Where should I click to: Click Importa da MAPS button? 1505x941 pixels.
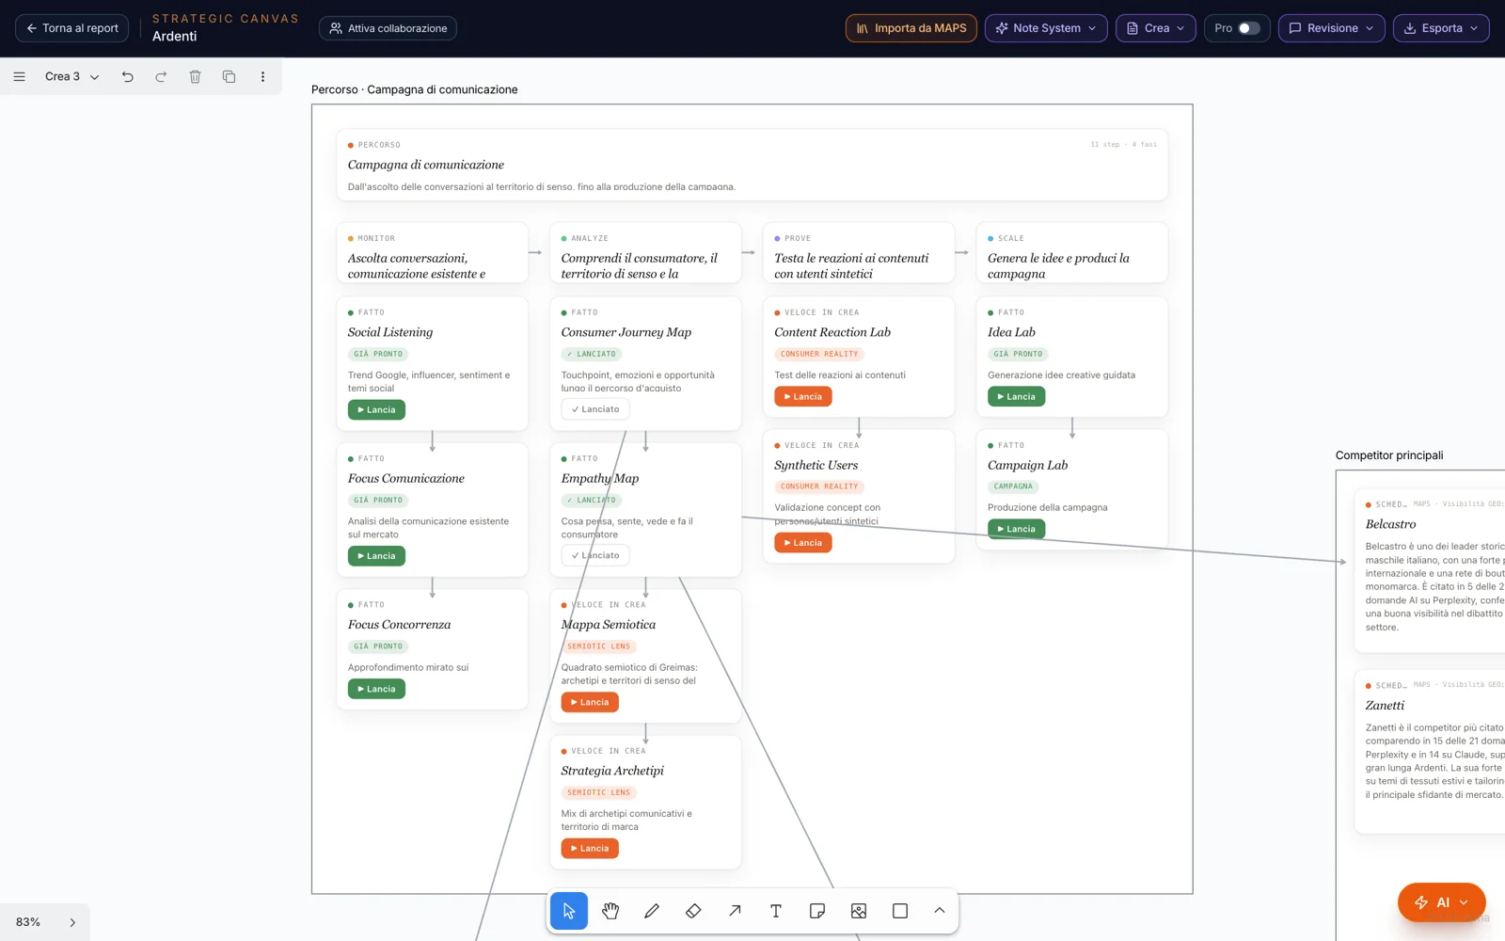point(911,28)
